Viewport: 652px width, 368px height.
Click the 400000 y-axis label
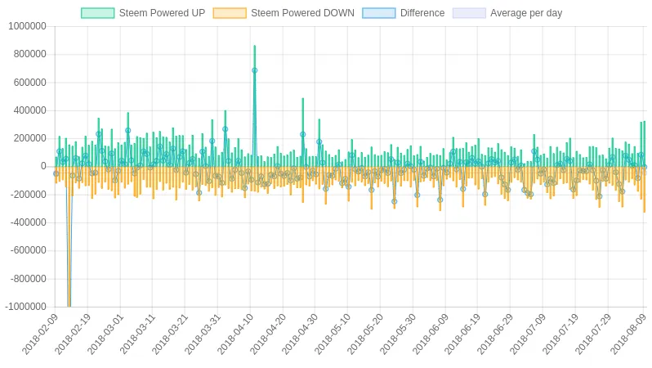coord(30,110)
